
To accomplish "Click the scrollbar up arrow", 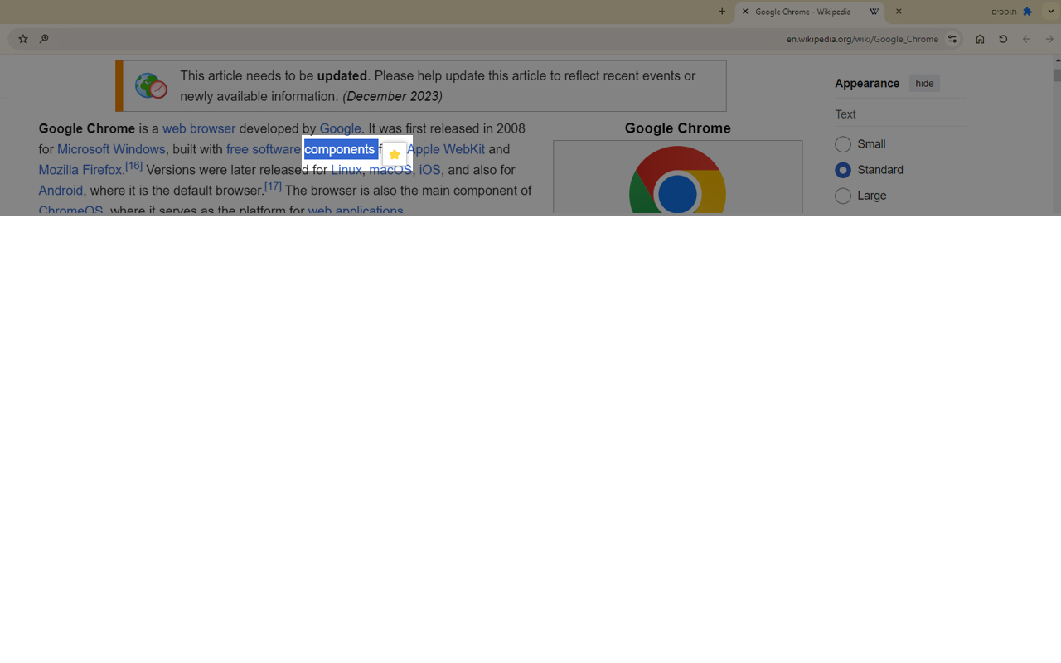I will click(1057, 60).
